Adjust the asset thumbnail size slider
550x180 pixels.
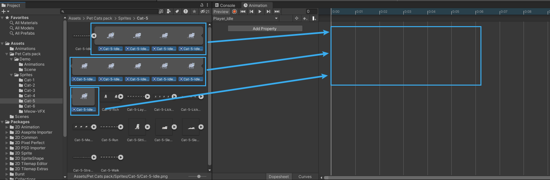click(199, 176)
